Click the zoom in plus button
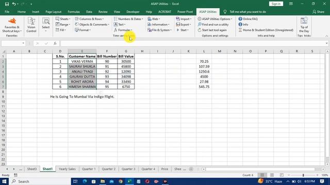The image size is (330, 185). click(x=318, y=175)
